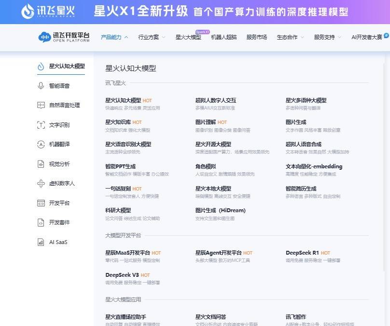
Task: Click the 文字识别 text recognition icon
Action: pyautogui.click(x=41, y=125)
